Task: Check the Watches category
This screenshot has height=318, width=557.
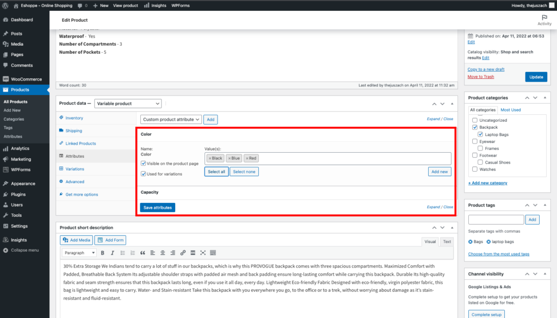Action: tap(474, 169)
